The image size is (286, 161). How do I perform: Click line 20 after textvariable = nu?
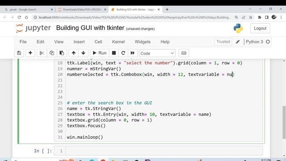pyautogui.click(x=232, y=75)
